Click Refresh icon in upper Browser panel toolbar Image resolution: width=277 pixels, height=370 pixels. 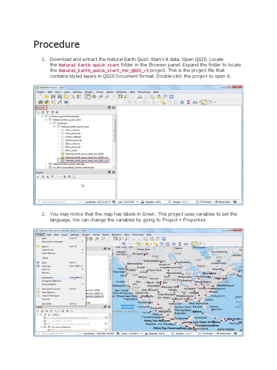pyautogui.click(x=43, y=112)
